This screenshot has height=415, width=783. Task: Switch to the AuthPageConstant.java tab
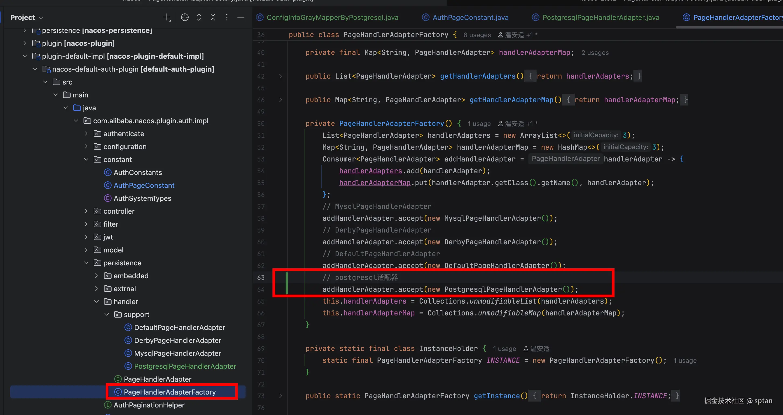pos(470,17)
